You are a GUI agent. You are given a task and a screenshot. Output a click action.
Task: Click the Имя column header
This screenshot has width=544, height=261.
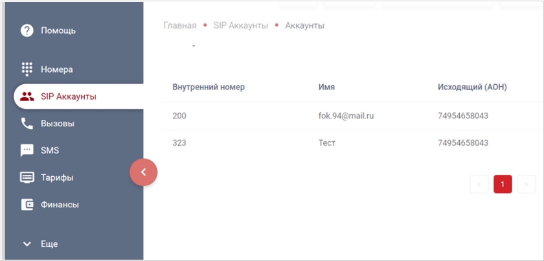(326, 87)
